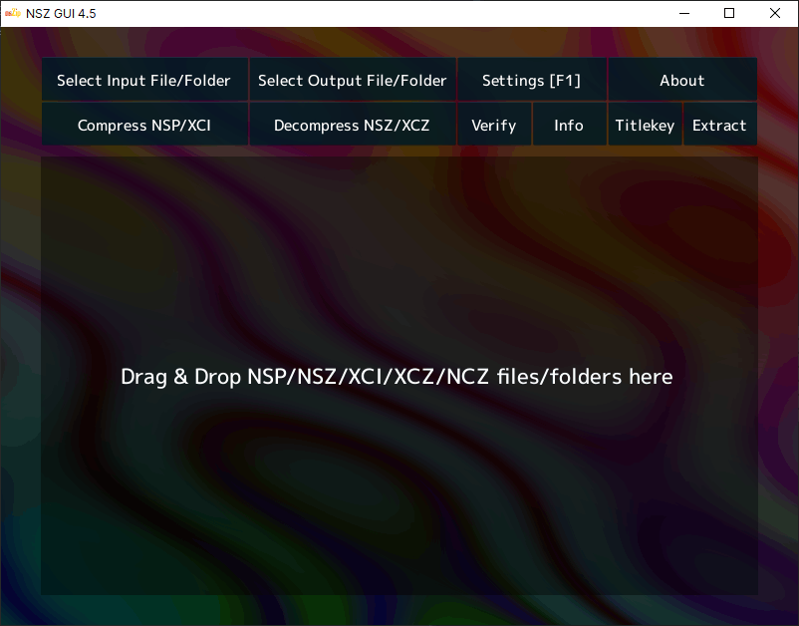The image size is (799, 626).
Task: Launch the Extract operation
Action: click(x=719, y=125)
